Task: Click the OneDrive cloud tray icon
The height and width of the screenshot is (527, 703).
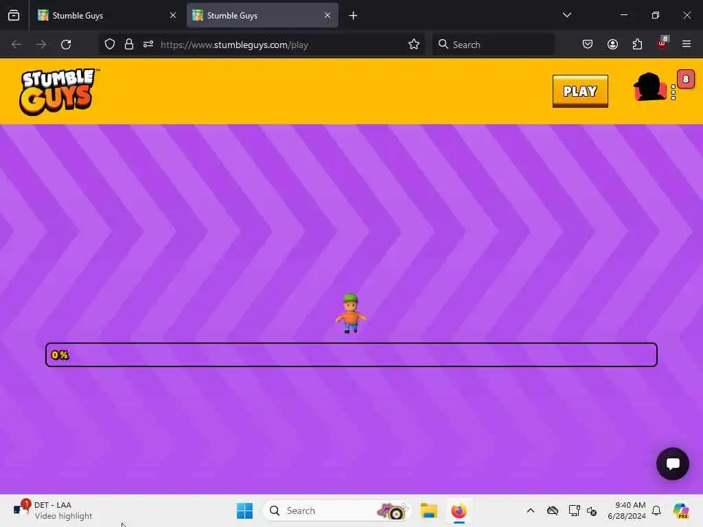Action: [x=553, y=511]
